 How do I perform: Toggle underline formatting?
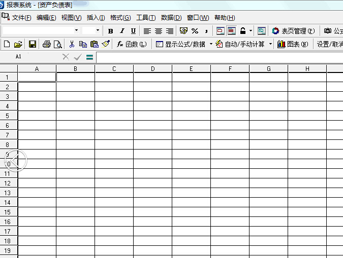(x=133, y=31)
